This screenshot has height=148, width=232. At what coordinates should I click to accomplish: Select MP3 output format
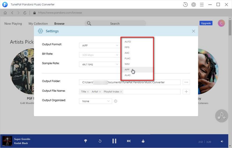pos(137,47)
